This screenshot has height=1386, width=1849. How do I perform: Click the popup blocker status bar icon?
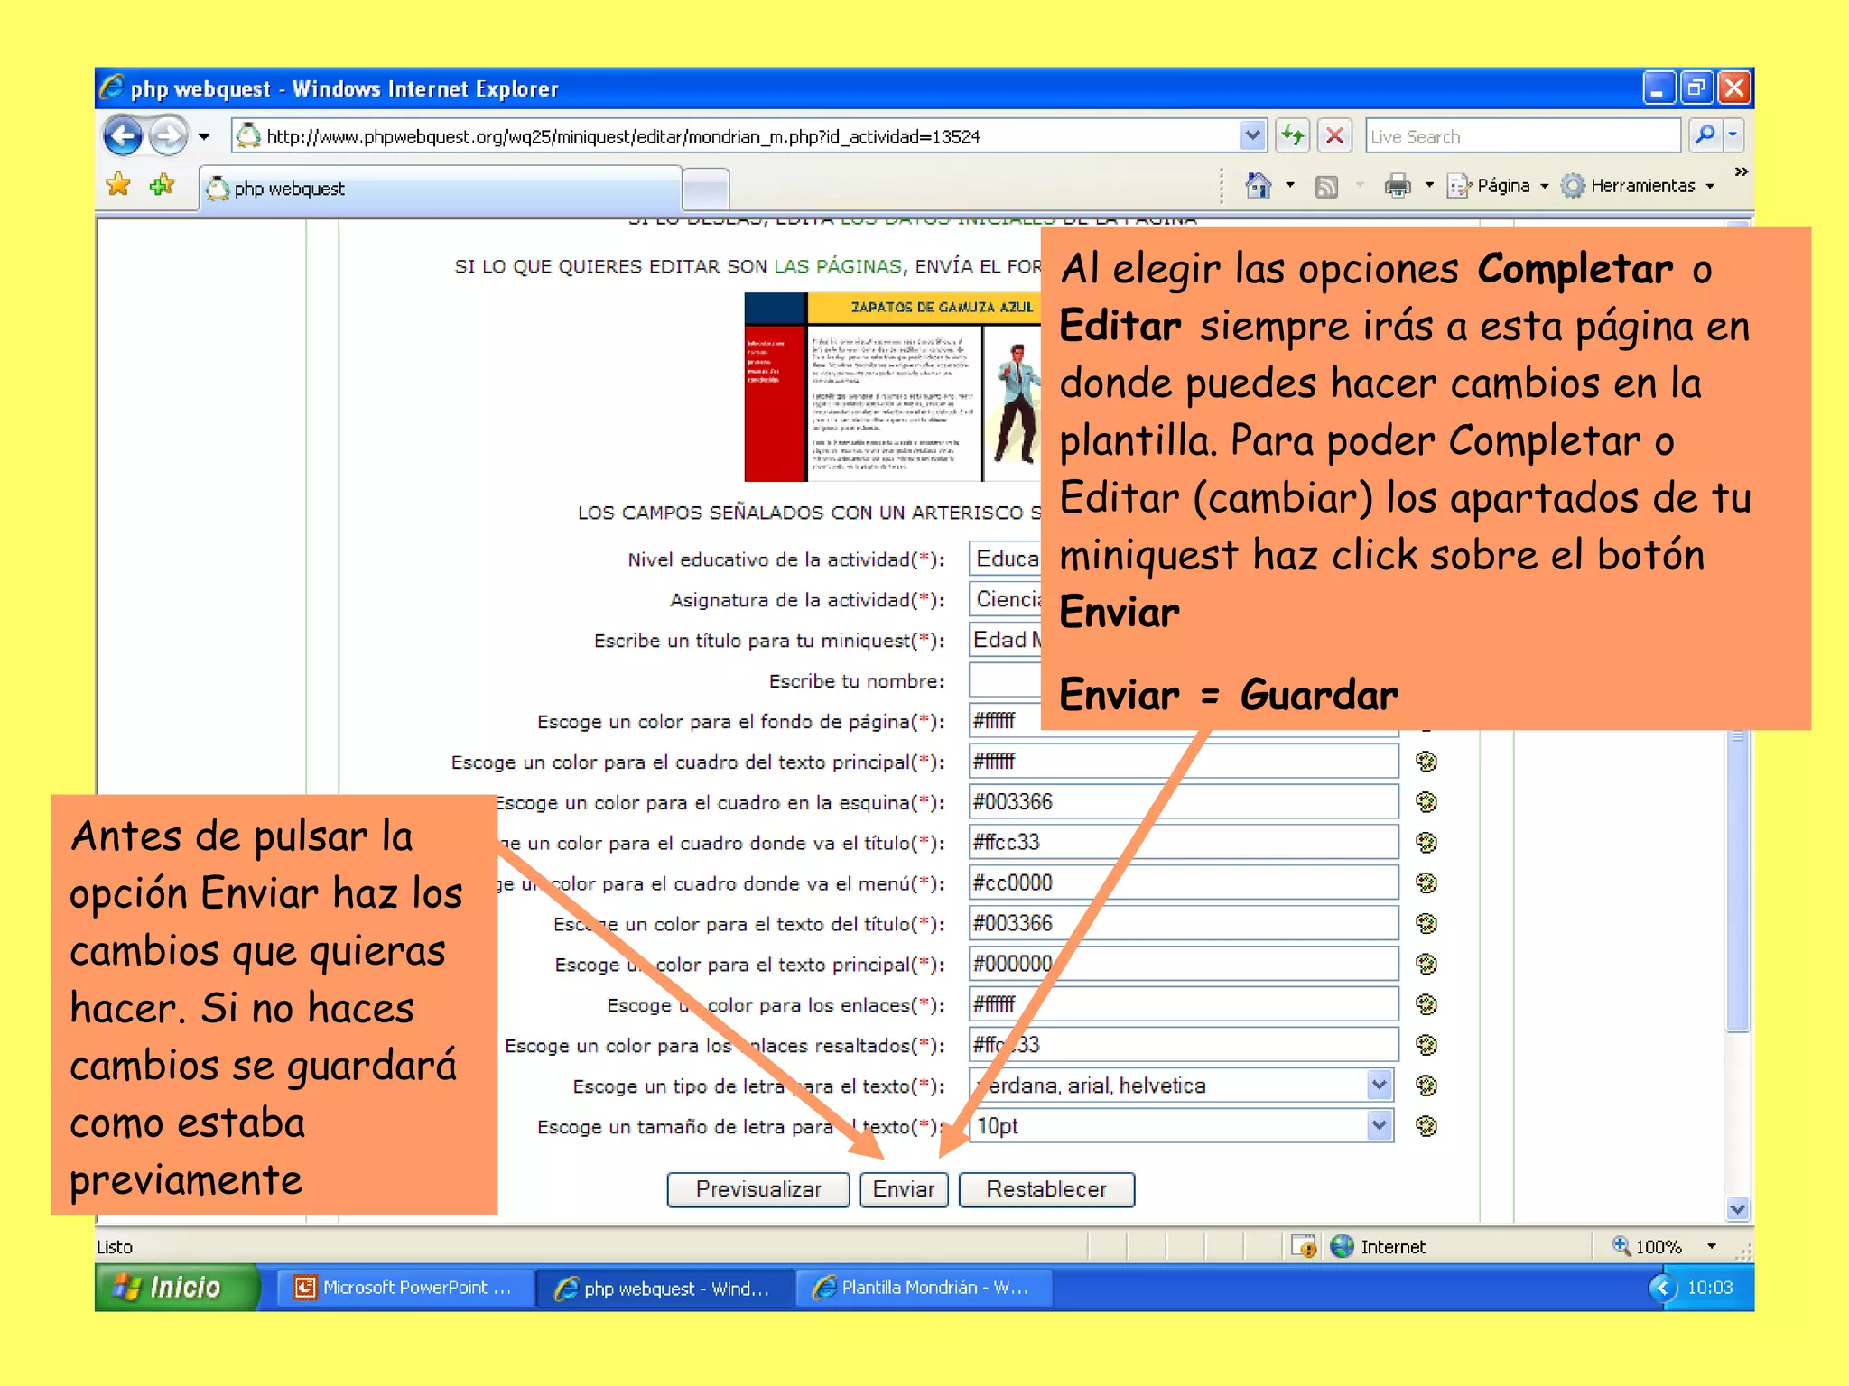point(1304,1246)
